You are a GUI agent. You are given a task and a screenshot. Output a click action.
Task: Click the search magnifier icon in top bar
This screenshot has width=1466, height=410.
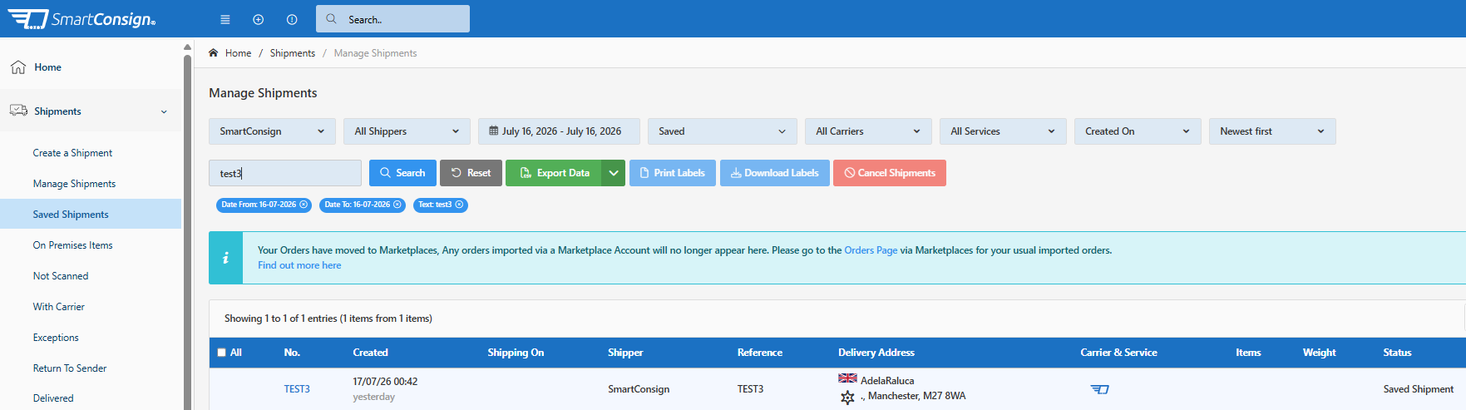point(331,19)
